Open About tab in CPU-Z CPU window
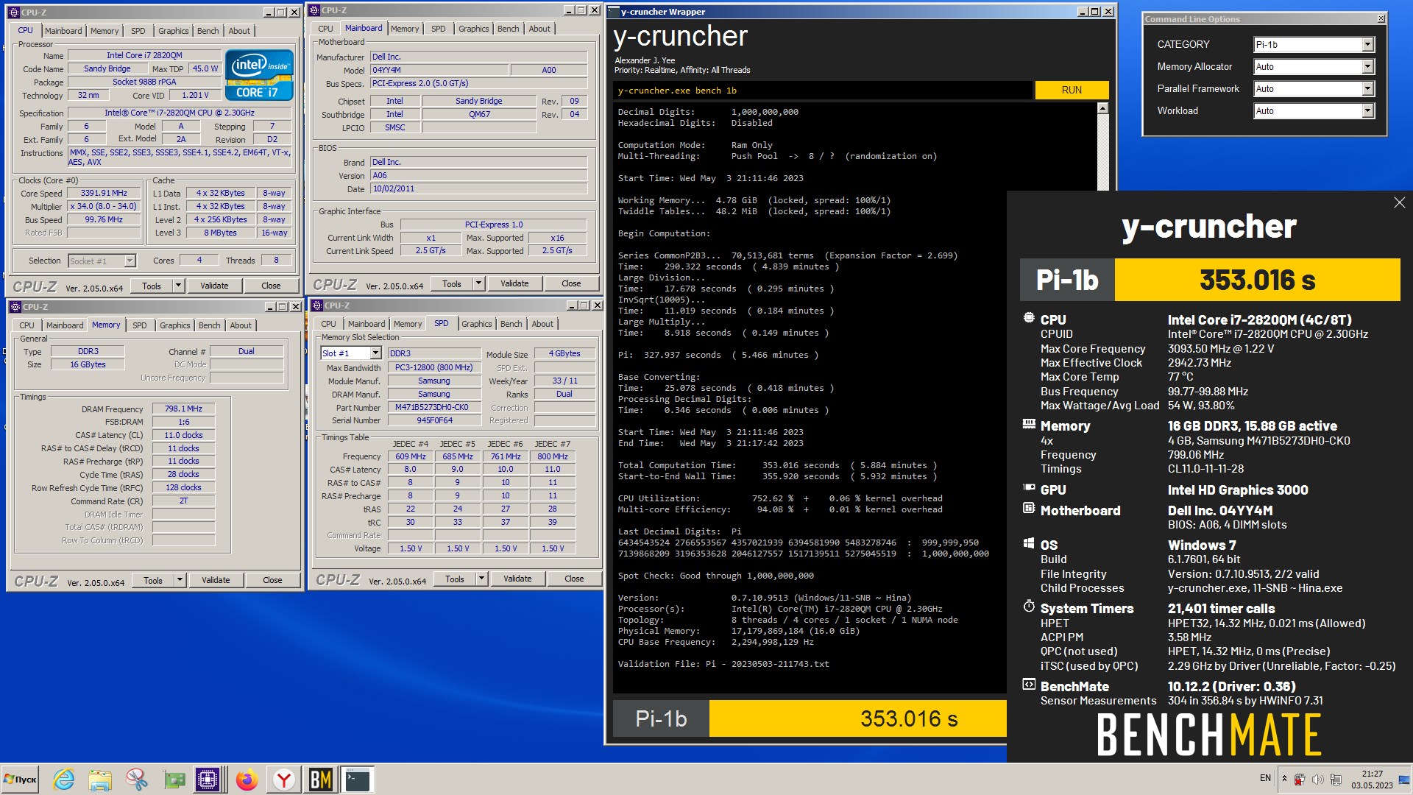This screenshot has height=795, width=1413. (x=239, y=31)
